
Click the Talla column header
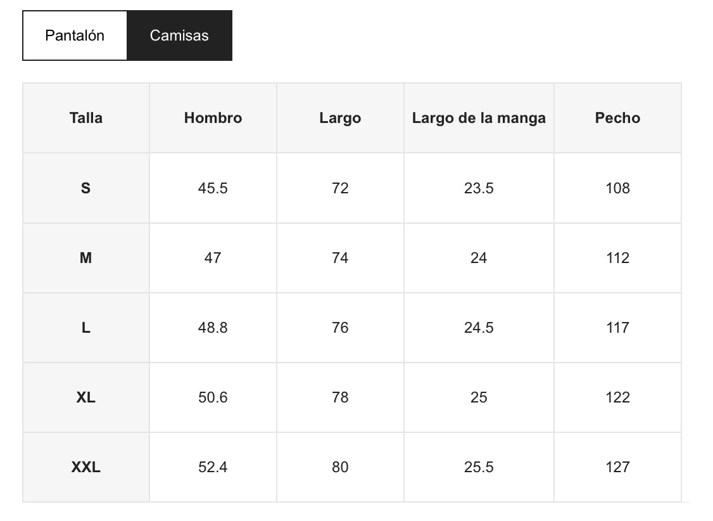[86, 118]
